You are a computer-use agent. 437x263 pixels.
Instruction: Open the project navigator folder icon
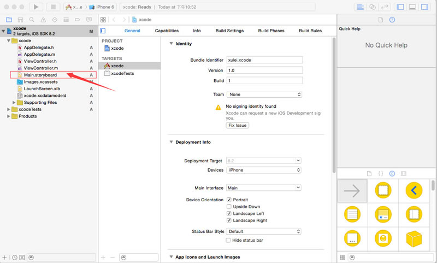tap(9, 20)
